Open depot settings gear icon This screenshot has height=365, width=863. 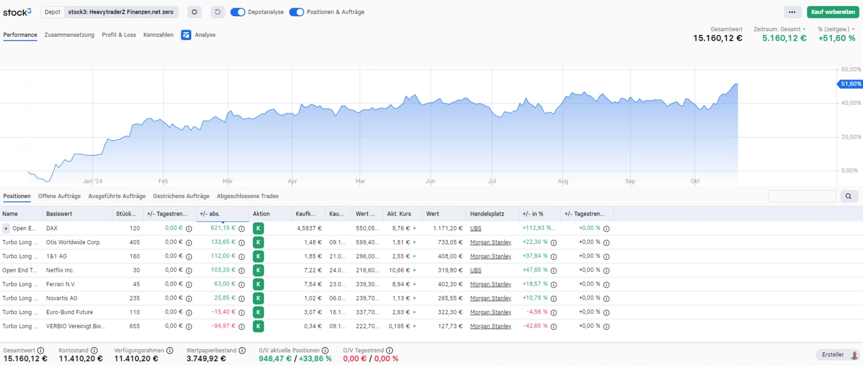coord(194,12)
